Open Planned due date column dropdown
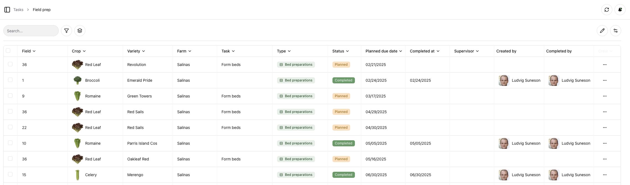This screenshot has height=185, width=630. 384,51
